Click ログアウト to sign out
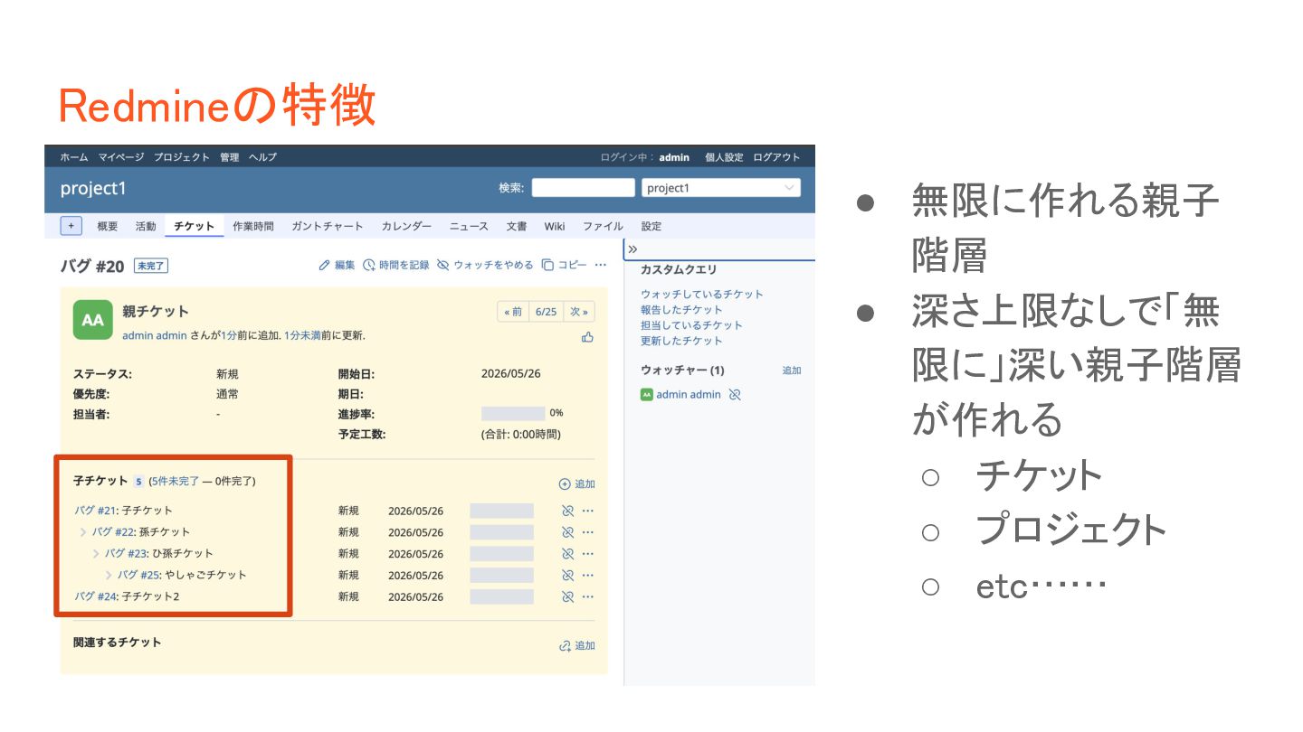The image size is (1303, 732). (776, 157)
